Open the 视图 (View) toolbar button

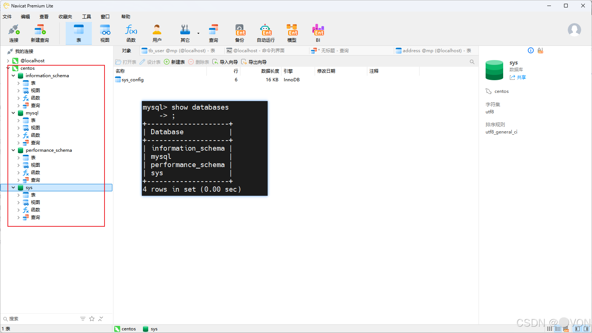pyautogui.click(x=105, y=34)
